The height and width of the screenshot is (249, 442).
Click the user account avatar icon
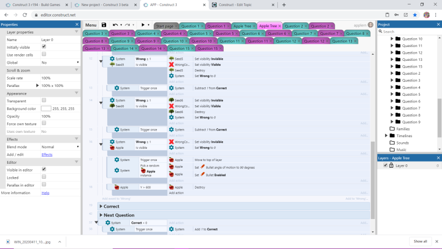[x=370, y=25]
